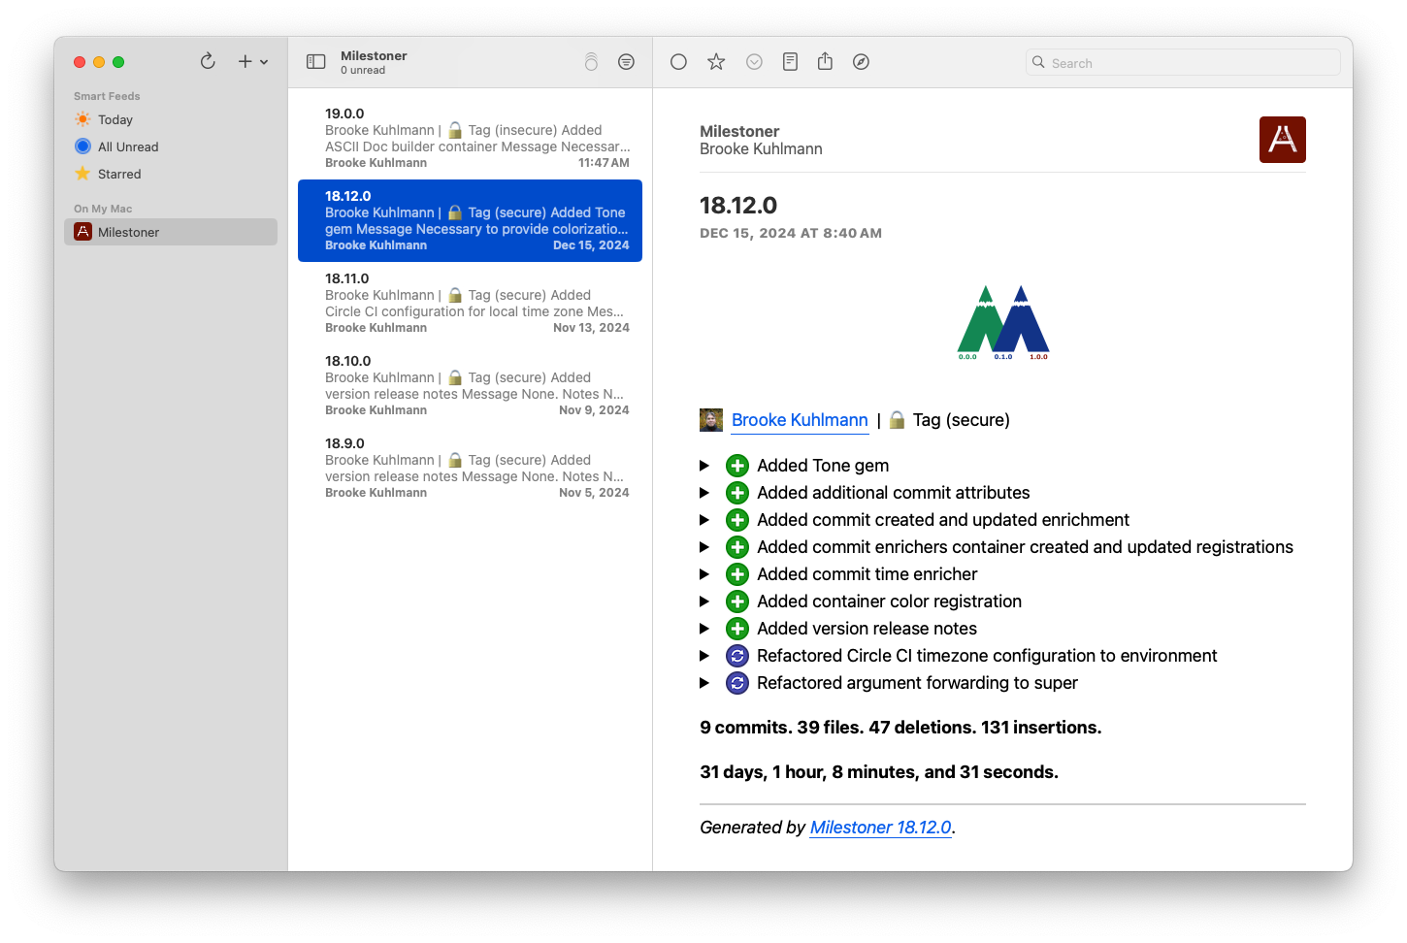Click green plus icon beside Added Tone gem
The image size is (1407, 943).
click(737, 466)
